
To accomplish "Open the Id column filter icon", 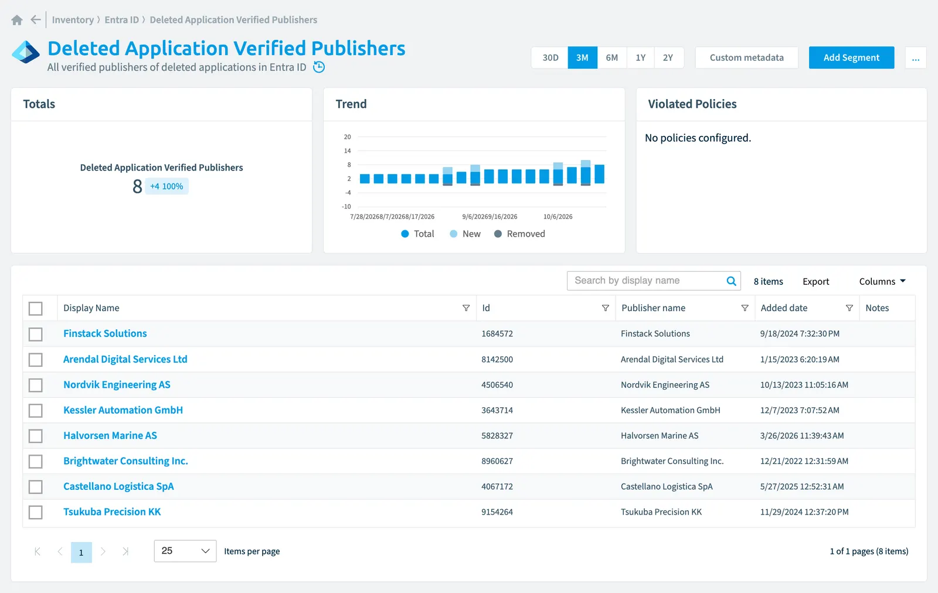I will pyautogui.click(x=606, y=308).
